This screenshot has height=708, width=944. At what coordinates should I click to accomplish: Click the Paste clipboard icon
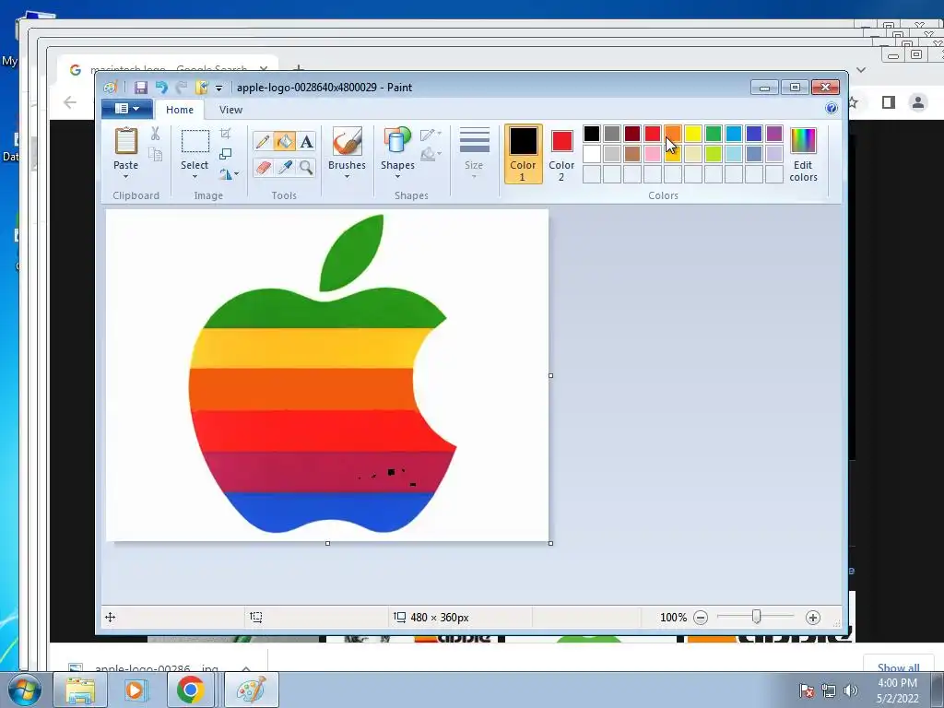(x=125, y=141)
